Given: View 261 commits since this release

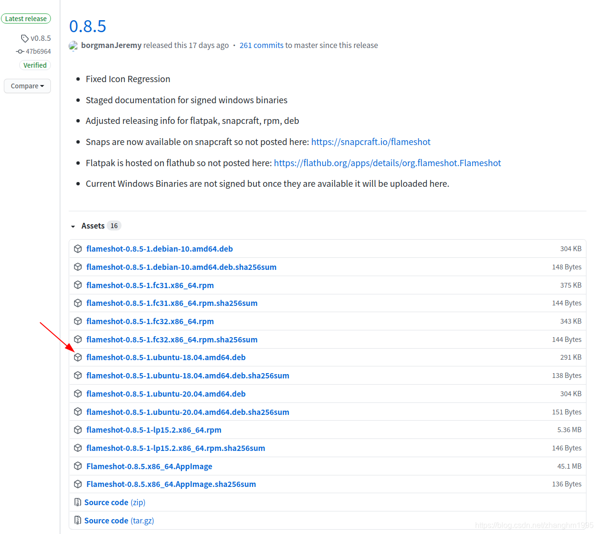Looking at the screenshot, I should tap(261, 45).
